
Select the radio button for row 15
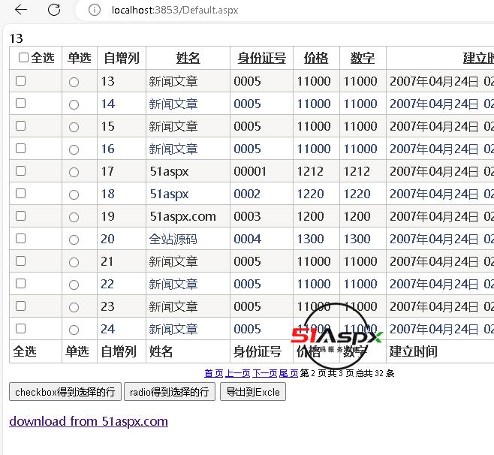[x=74, y=128]
